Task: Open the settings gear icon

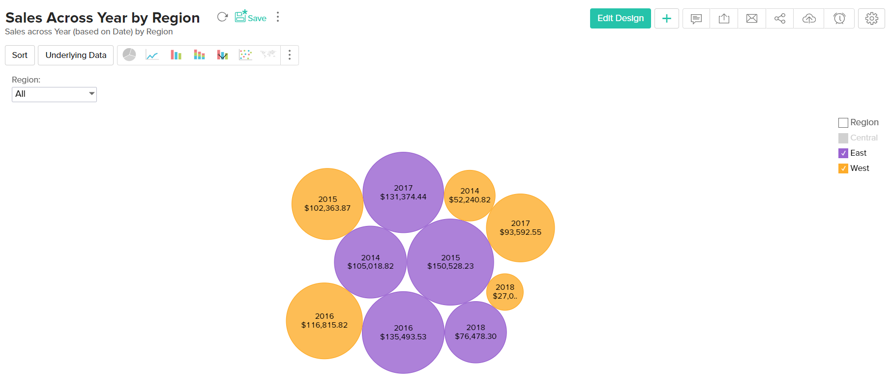Action: click(871, 19)
